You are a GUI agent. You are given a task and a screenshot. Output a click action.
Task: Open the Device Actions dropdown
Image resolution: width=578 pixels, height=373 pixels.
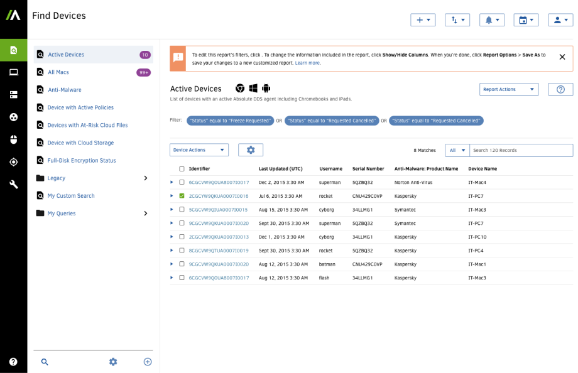coord(199,150)
